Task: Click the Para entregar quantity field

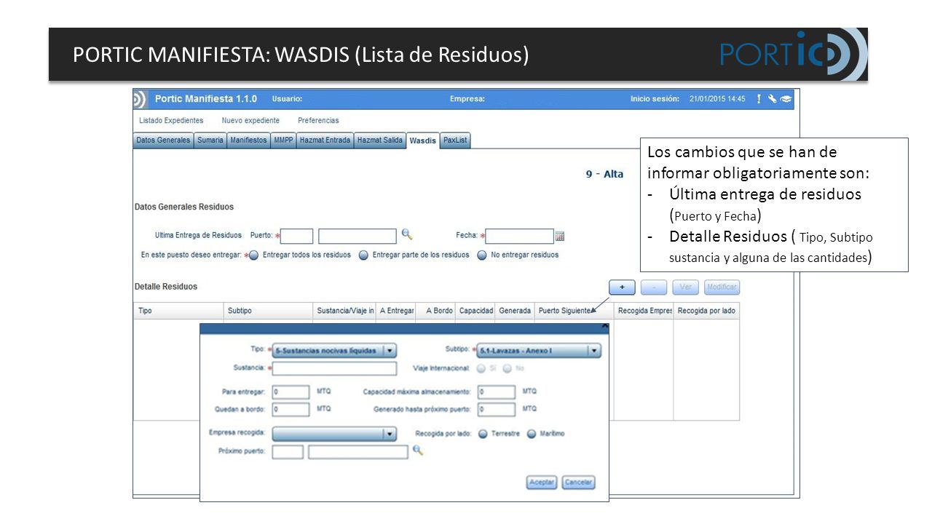Action: tap(291, 392)
